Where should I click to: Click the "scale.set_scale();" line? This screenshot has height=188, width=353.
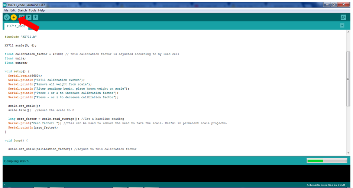pyautogui.click(x=24, y=106)
